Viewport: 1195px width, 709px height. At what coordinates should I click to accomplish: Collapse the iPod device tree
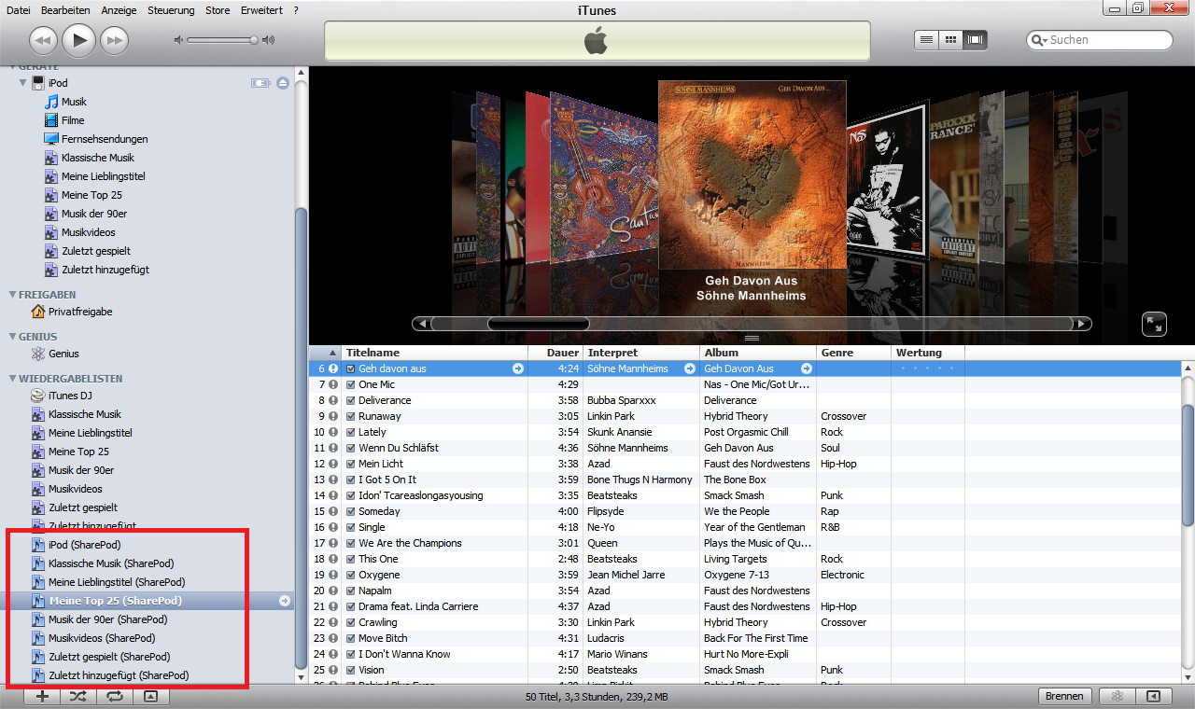click(23, 83)
